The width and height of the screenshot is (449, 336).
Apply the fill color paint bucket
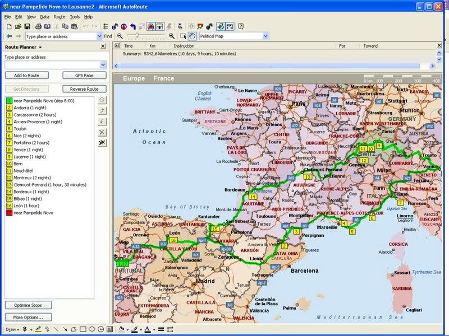coord(121,329)
